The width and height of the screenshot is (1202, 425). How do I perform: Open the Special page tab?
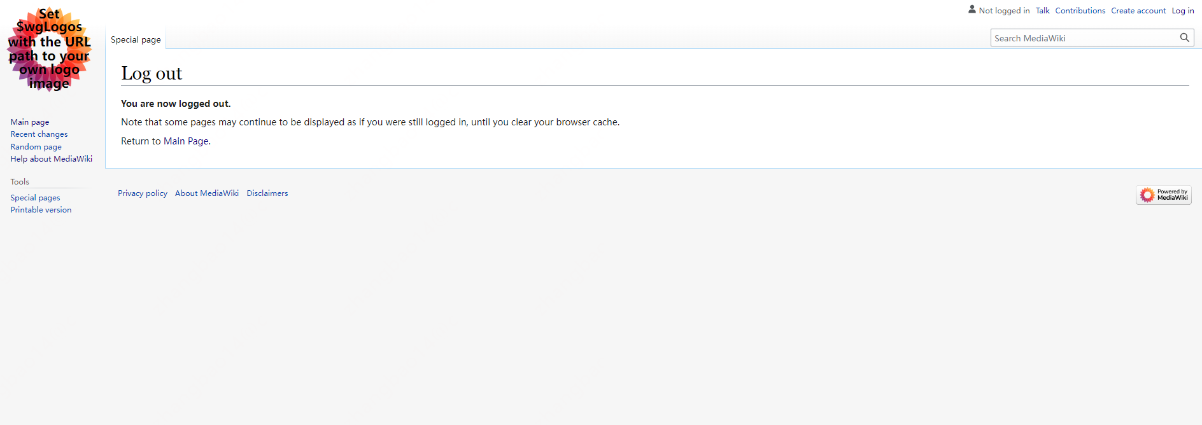(136, 39)
